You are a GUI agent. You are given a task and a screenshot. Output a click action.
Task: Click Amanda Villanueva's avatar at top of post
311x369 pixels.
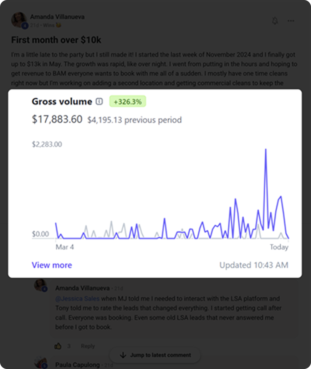click(x=19, y=20)
